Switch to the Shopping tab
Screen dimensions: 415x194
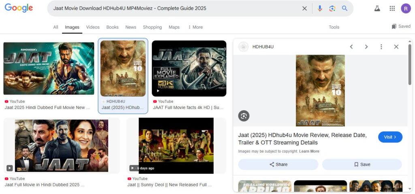click(152, 27)
